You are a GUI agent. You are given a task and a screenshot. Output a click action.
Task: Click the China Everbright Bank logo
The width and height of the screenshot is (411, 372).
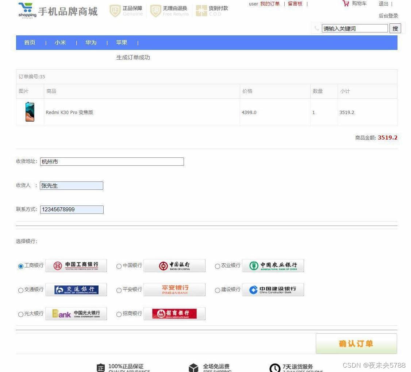point(76,314)
